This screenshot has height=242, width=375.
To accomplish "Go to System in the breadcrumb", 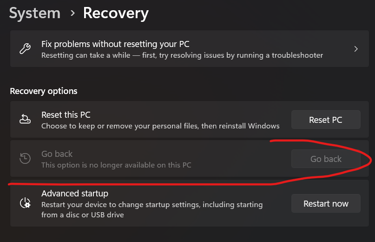I will click(x=35, y=13).
